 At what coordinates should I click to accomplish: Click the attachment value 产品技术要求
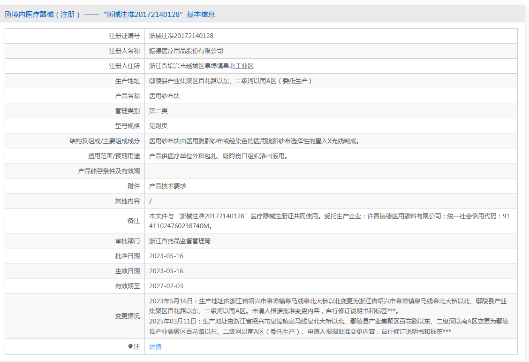pyautogui.click(x=167, y=186)
